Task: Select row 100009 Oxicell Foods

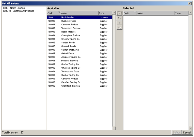Action: tap(80, 53)
